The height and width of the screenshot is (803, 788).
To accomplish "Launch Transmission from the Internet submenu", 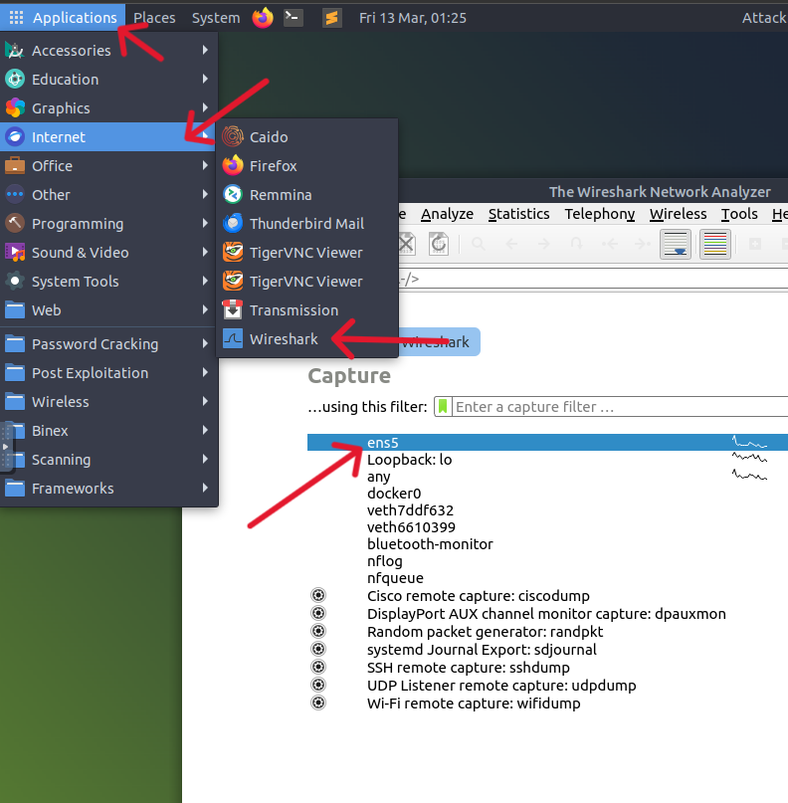I will [293, 310].
